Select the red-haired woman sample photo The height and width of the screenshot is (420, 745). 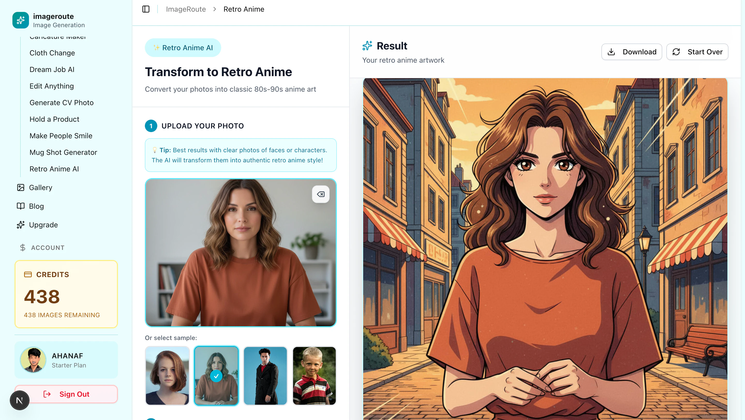(167, 375)
